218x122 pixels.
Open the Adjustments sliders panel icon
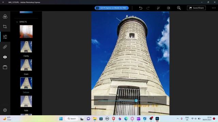(x=5, y=37)
